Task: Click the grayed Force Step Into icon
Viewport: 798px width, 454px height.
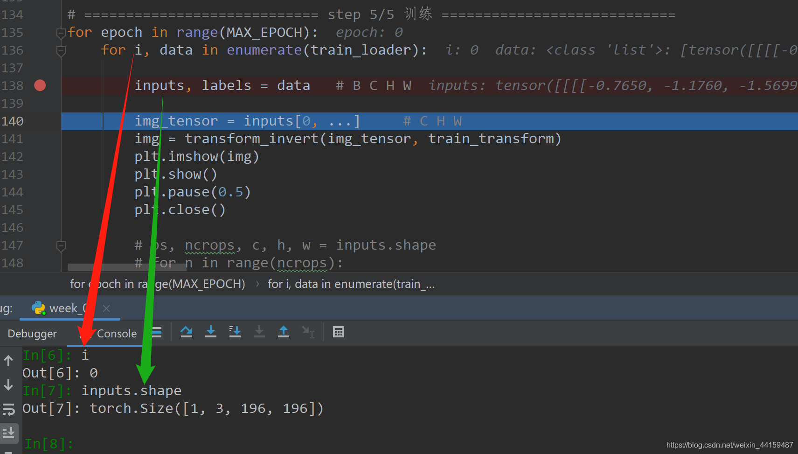Action: click(x=259, y=332)
